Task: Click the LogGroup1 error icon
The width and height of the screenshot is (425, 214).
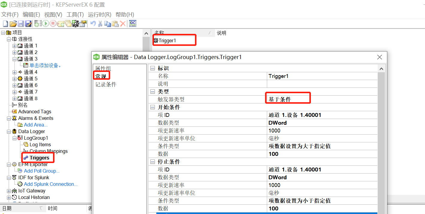Action: pyautogui.click(x=20, y=138)
